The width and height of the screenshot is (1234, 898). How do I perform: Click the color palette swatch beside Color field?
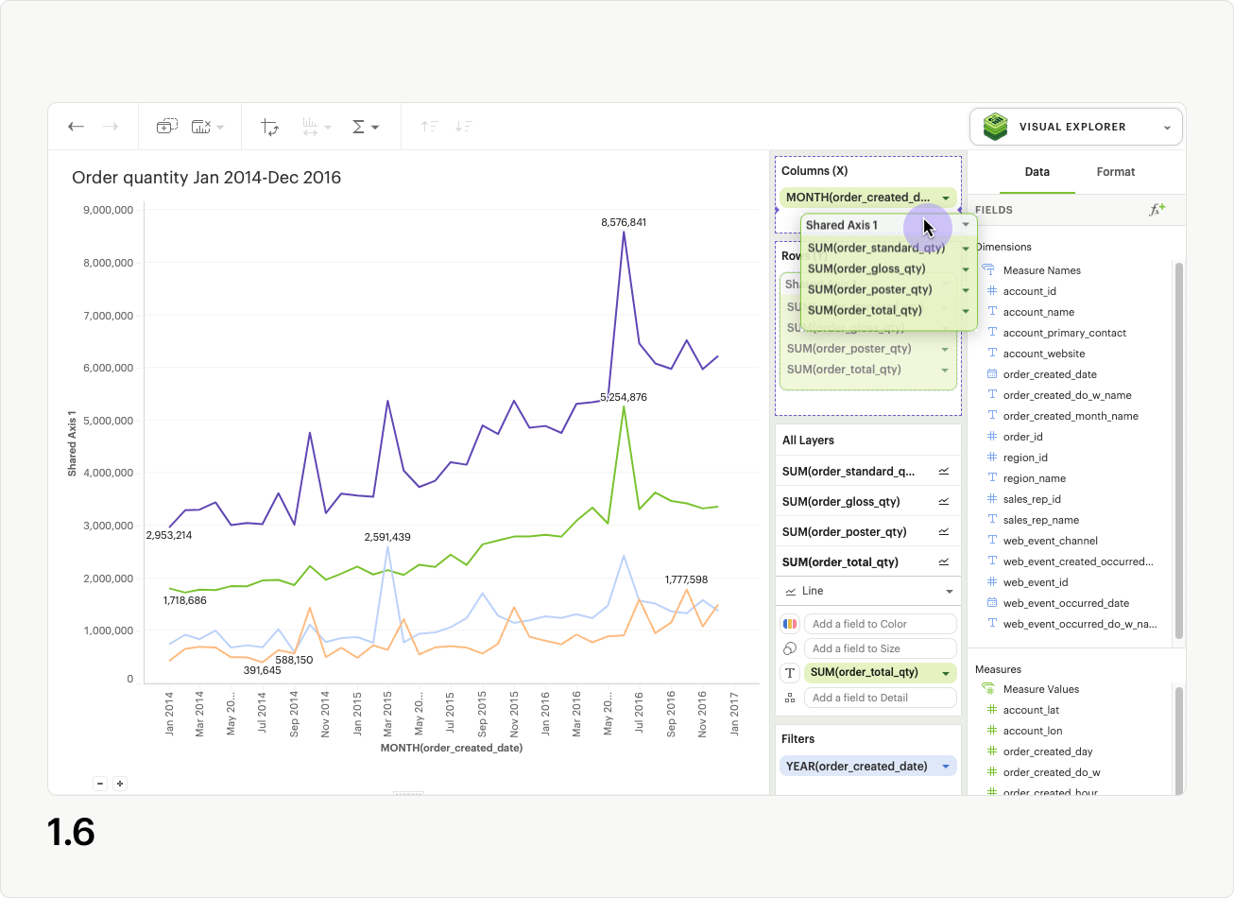click(791, 623)
